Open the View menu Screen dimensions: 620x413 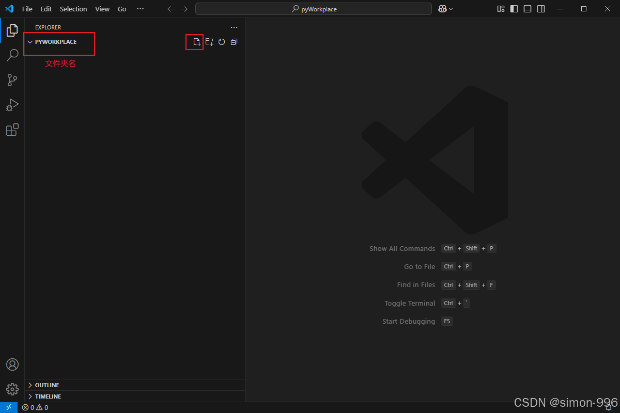(x=102, y=9)
